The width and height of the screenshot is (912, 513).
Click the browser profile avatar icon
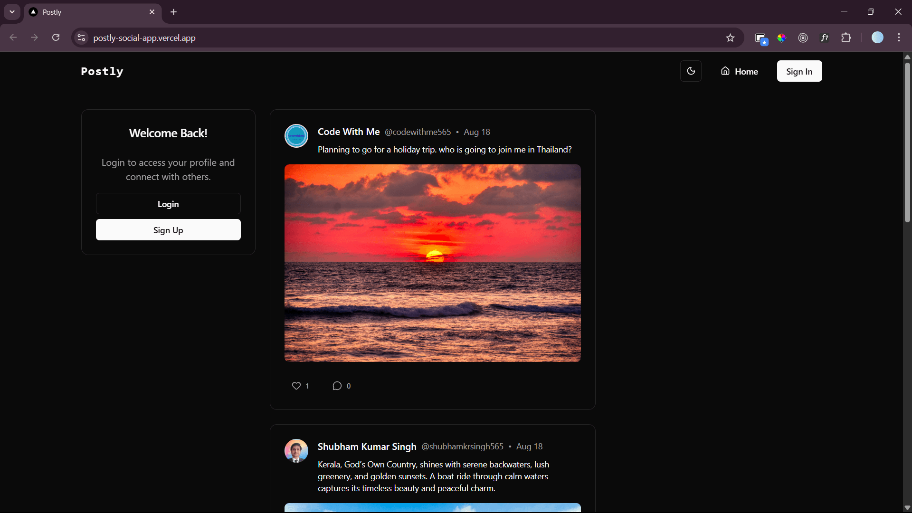pyautogui.click(x=877, y=38)
